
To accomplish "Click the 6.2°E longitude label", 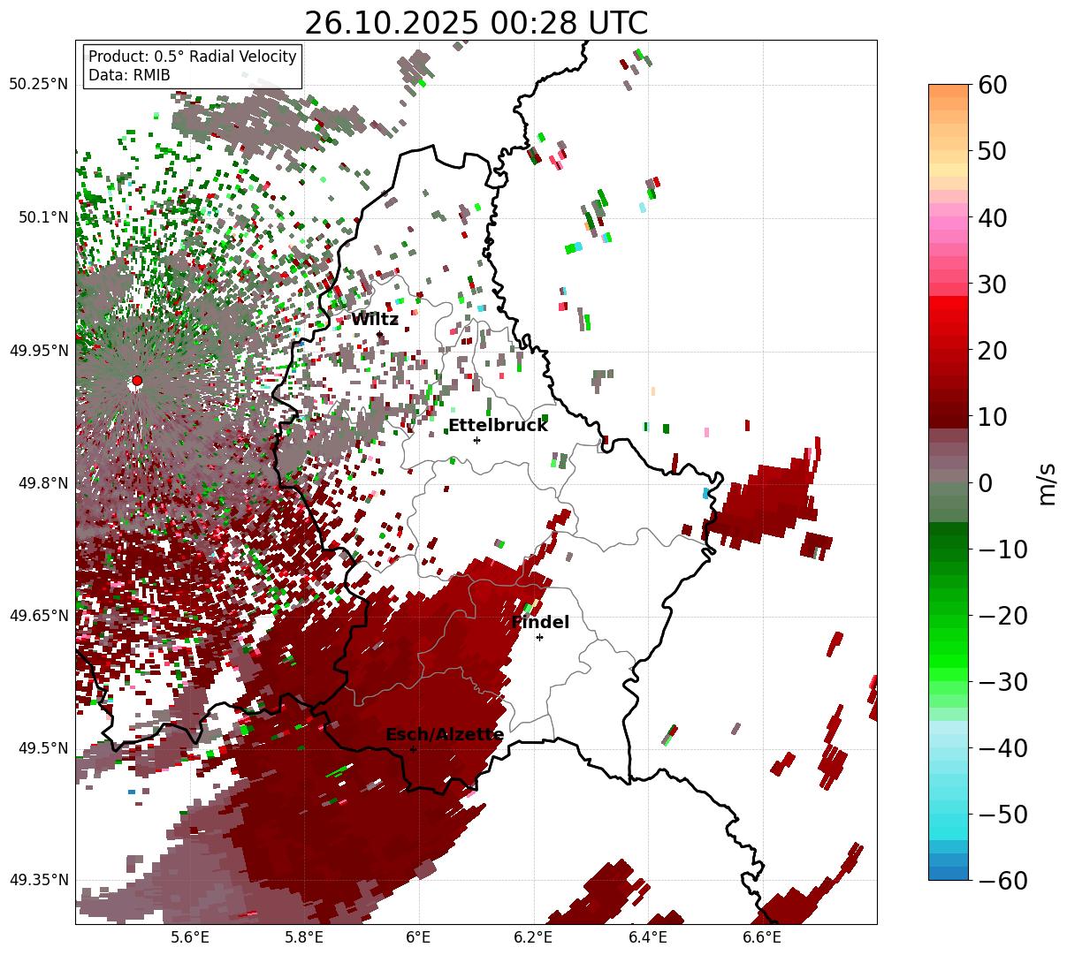I will [533, 937].
